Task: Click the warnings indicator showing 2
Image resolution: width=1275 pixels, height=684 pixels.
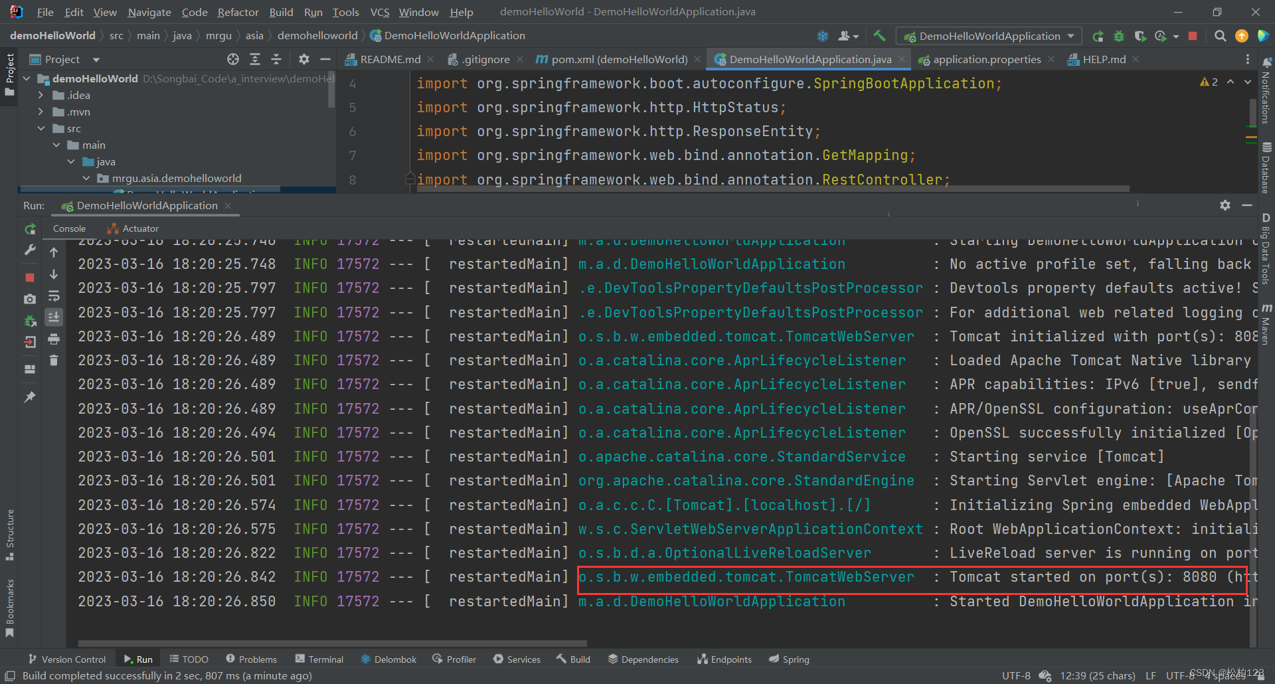Action: (1209, 82)
